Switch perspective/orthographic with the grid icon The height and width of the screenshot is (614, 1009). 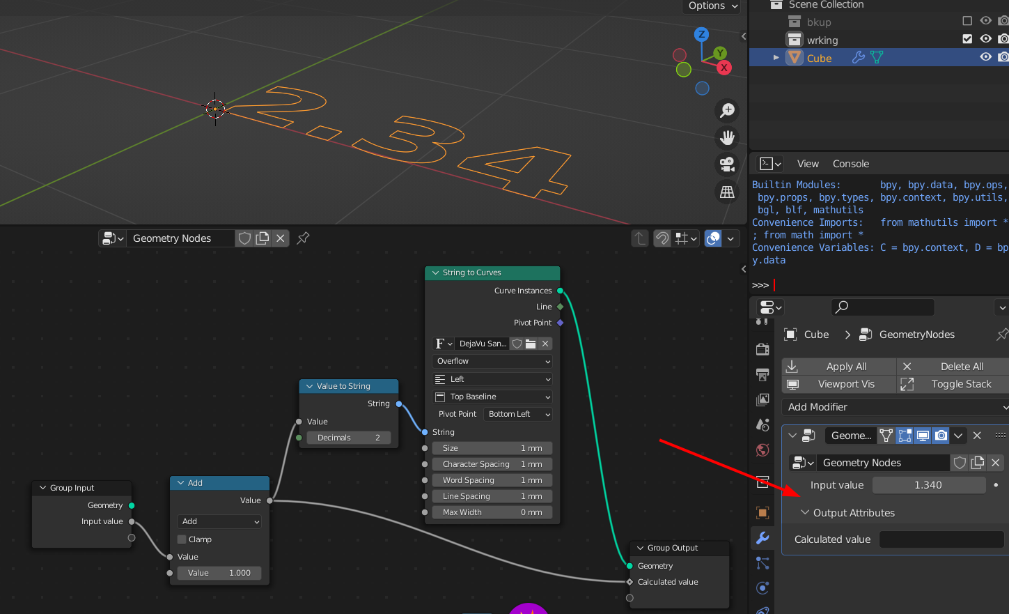727,192
